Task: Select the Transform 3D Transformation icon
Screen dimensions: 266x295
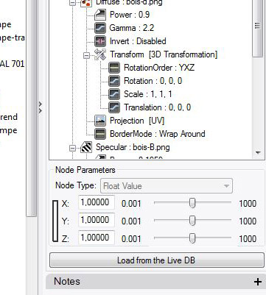Action: [100, 54]
